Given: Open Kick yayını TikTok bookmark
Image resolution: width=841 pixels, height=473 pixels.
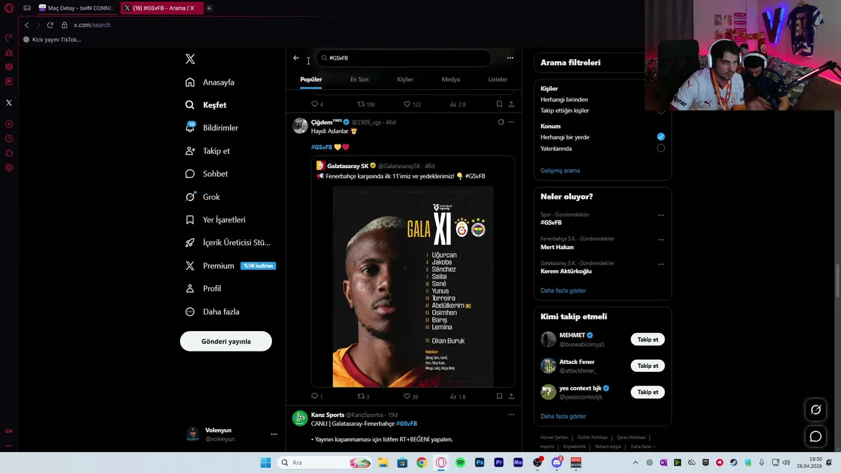Looking at the screenshot, I should 52,39.
